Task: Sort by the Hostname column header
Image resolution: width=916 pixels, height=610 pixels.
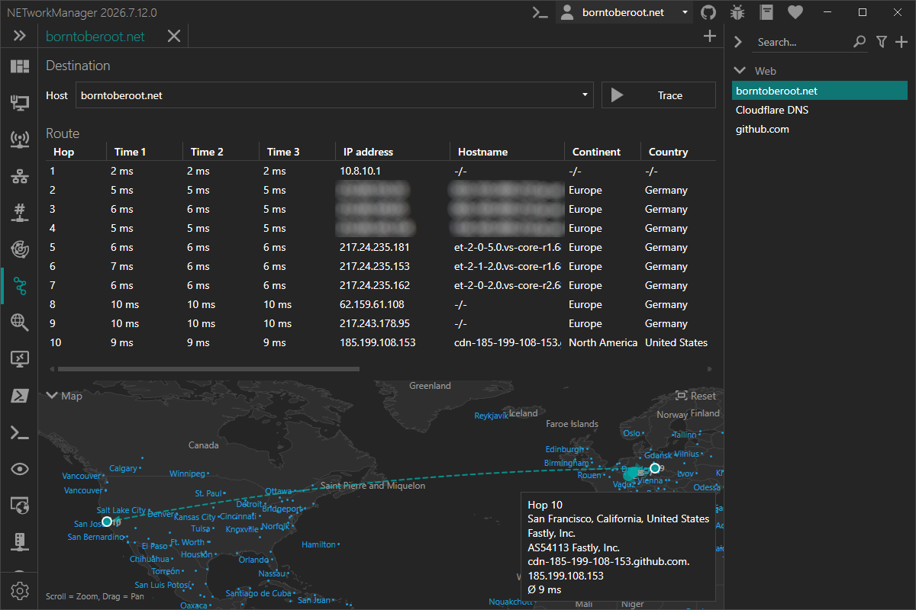Action: [x=508, y=152]
